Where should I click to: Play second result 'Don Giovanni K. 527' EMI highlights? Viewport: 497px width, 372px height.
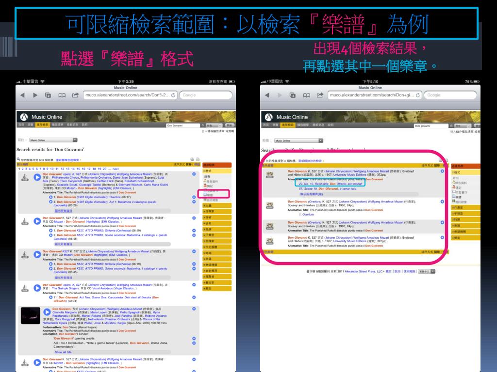pyautogui.click(x=37, y=221)
